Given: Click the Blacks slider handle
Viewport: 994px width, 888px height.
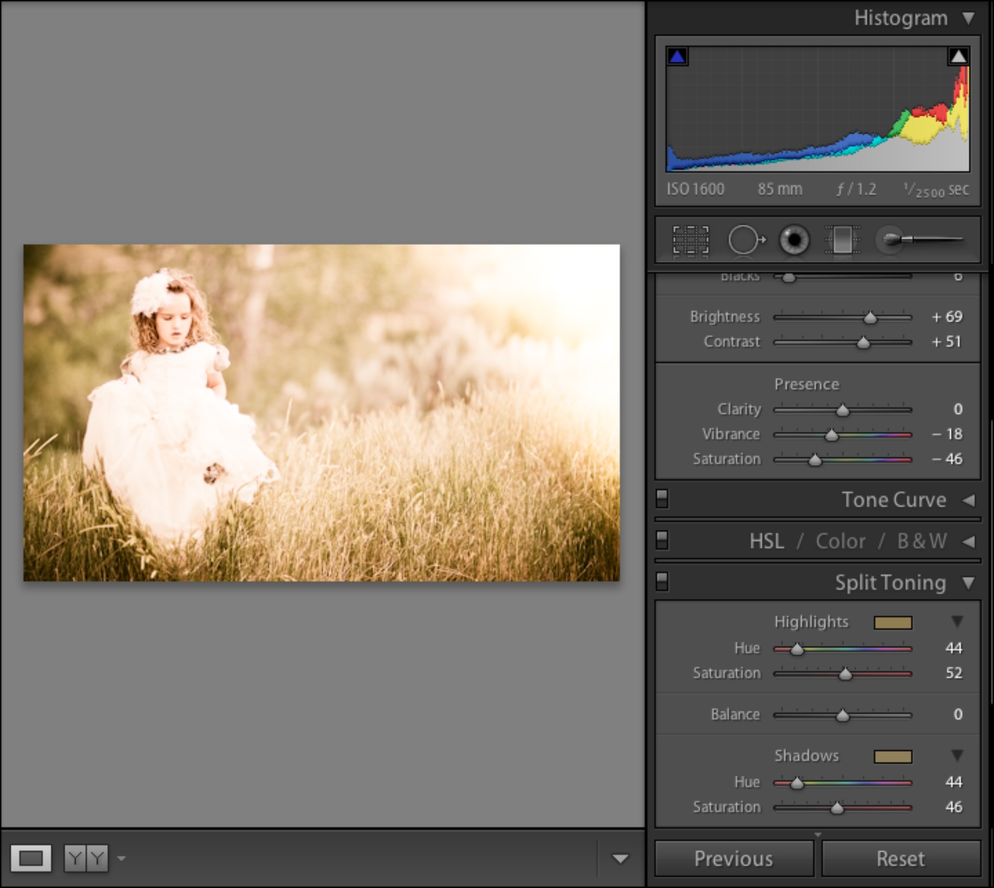Looking at the screenshot, I should coord(789,278).
